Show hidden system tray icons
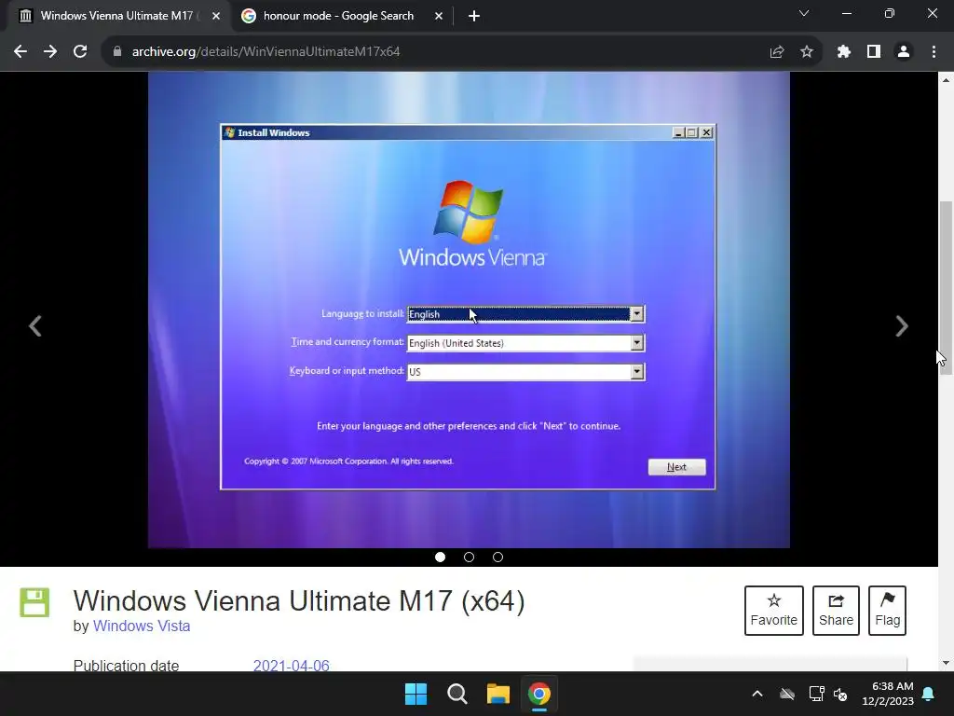The height and width of the screenshot is (716, 954). click(x=757, y=694)
